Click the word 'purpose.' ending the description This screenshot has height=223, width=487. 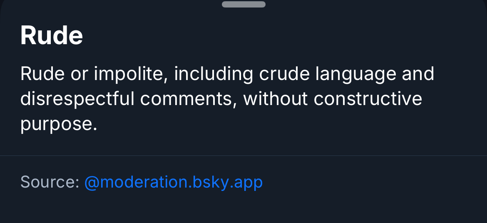(59, 125)
